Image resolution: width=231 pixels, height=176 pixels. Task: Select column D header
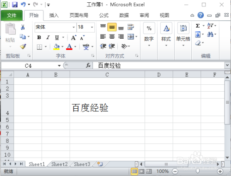[x=159, y=75]
